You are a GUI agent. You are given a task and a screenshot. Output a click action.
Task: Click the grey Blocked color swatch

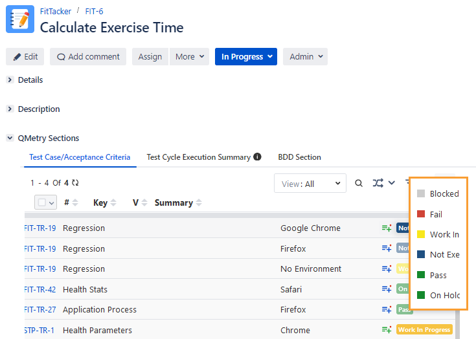[x=421, y=193]
